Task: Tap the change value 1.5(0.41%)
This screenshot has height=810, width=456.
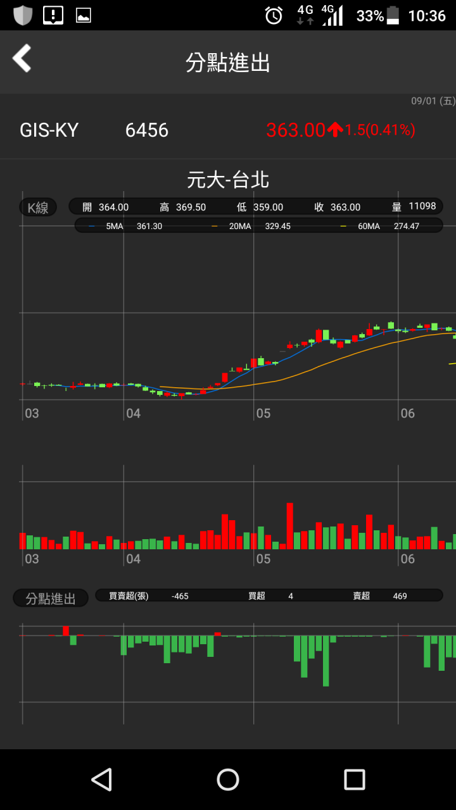Action: coord(380,130)
